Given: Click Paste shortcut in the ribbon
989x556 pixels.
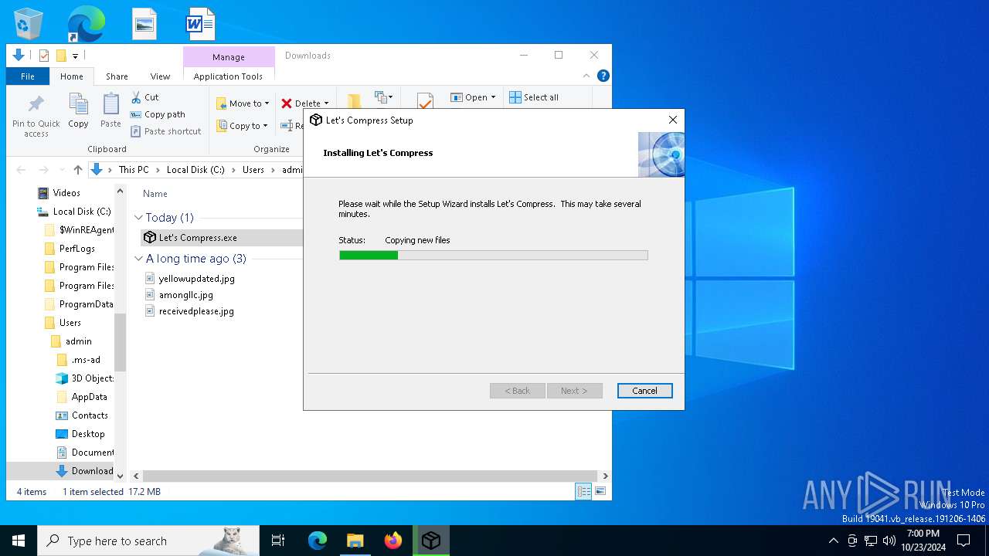Looking at the screenshot, I should 165,131.
